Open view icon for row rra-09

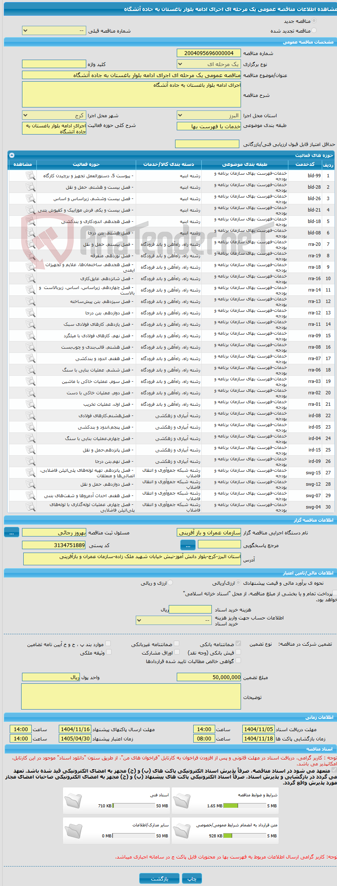(30, 336)
